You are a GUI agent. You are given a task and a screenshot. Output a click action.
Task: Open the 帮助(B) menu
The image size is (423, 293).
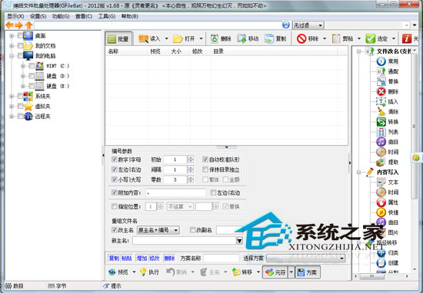point(130,16)
